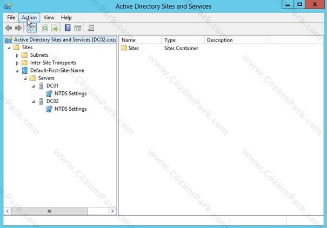This screenshot has height=228, width=327.
Task: Open the Help menu
Action: coord(66,17)
